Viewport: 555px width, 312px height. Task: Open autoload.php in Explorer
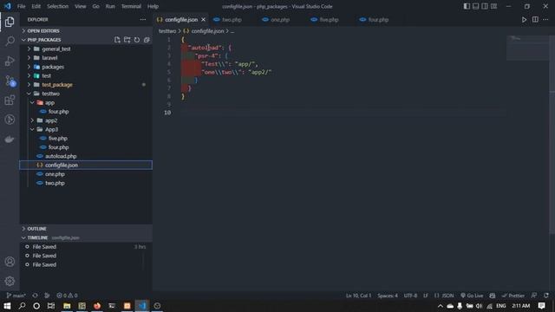[x=86, y=156]
